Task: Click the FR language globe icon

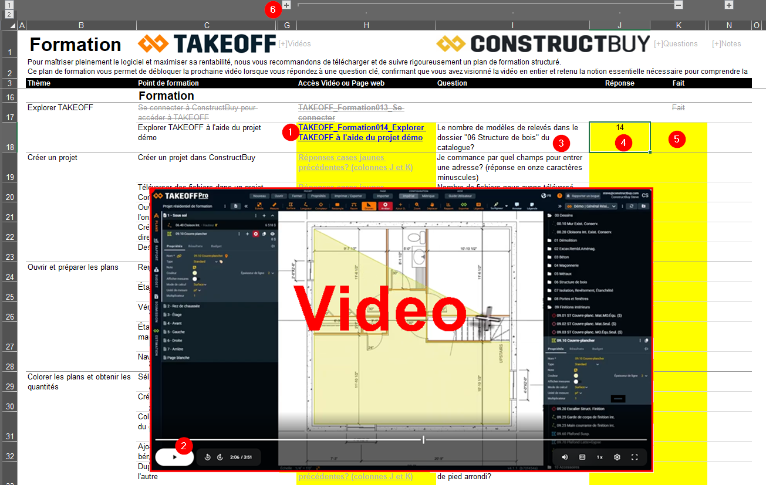Action: [x=547, y=195]
